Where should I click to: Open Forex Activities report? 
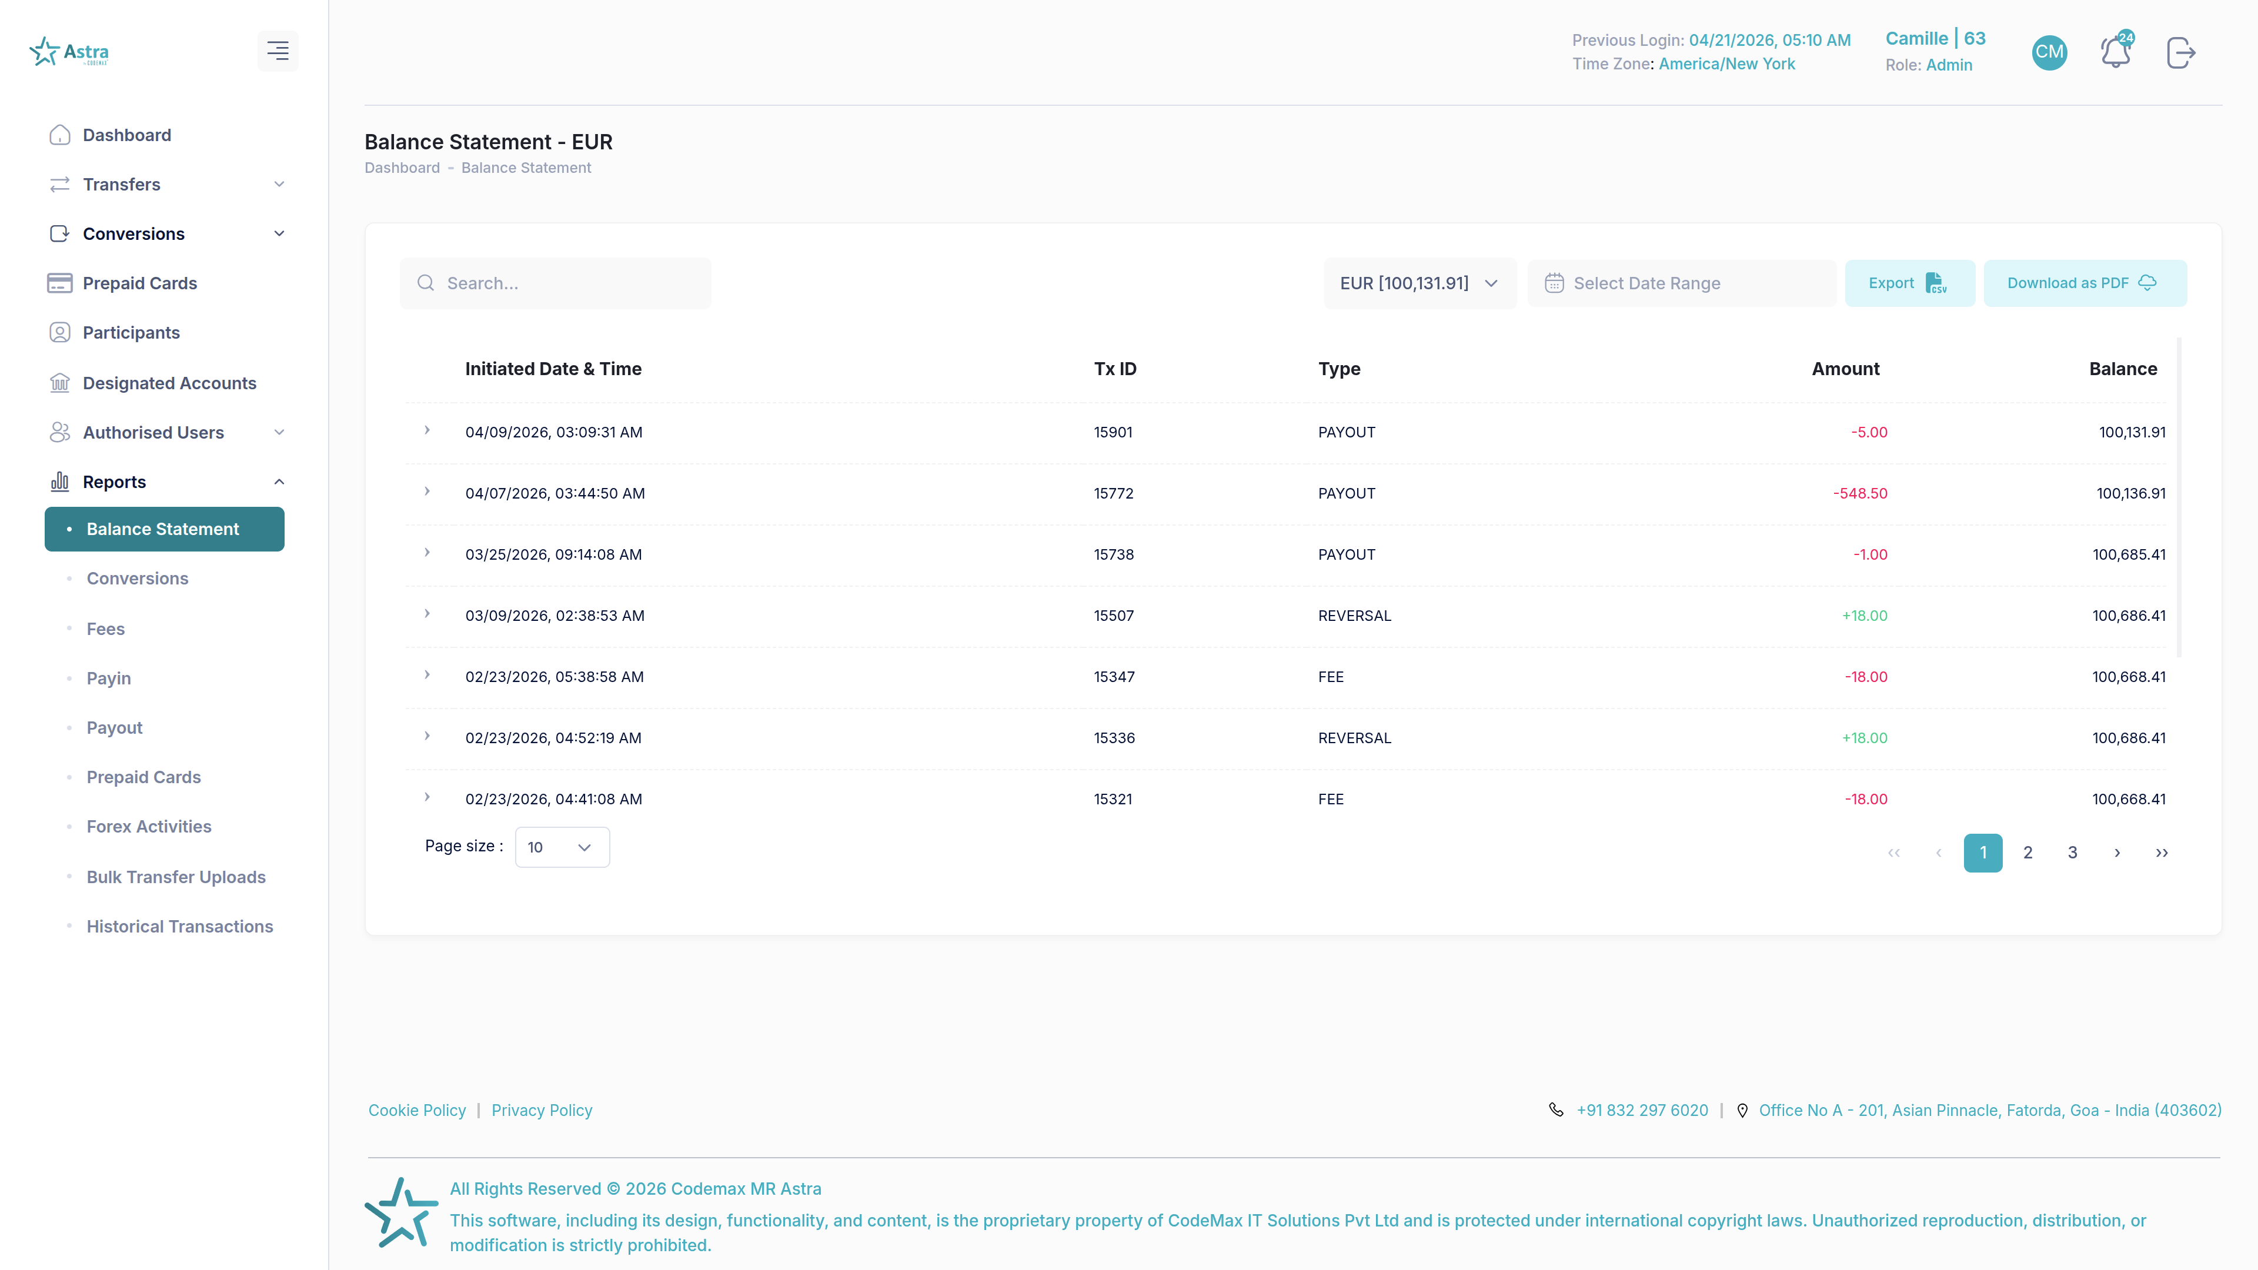point(149,827)
